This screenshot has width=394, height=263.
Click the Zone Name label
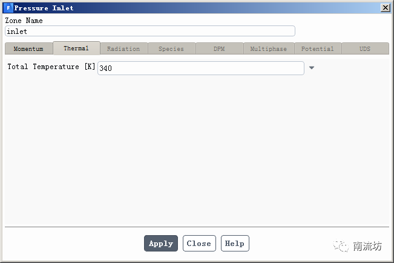point(24,21)
